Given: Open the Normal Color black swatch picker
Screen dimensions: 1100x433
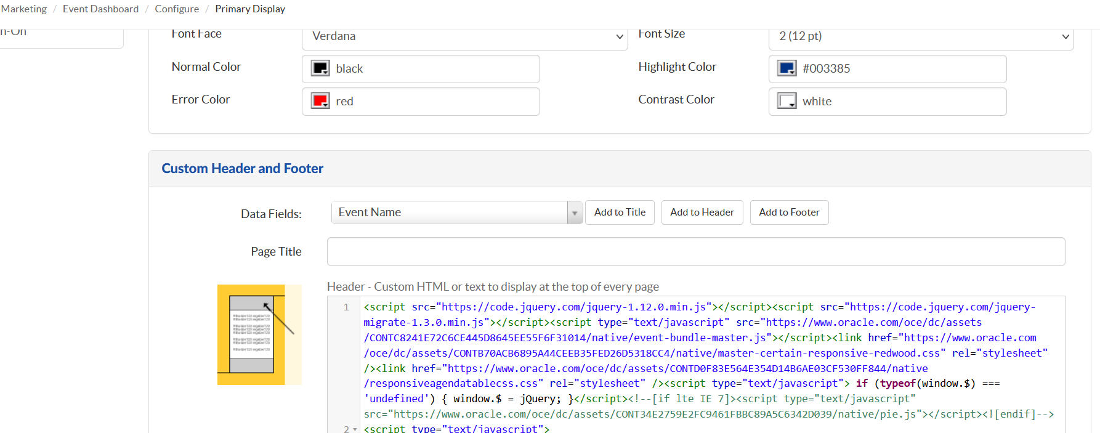Looking at the screenshot, I should pyautogui.click(x=320, y=68).
